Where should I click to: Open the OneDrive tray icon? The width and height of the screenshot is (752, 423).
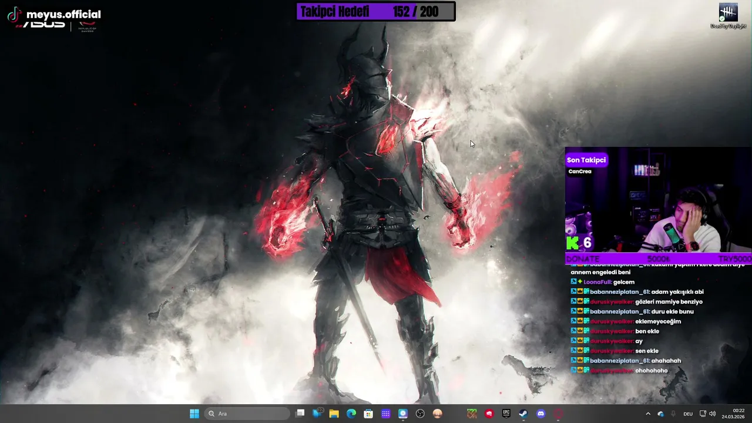pos(660,414)
